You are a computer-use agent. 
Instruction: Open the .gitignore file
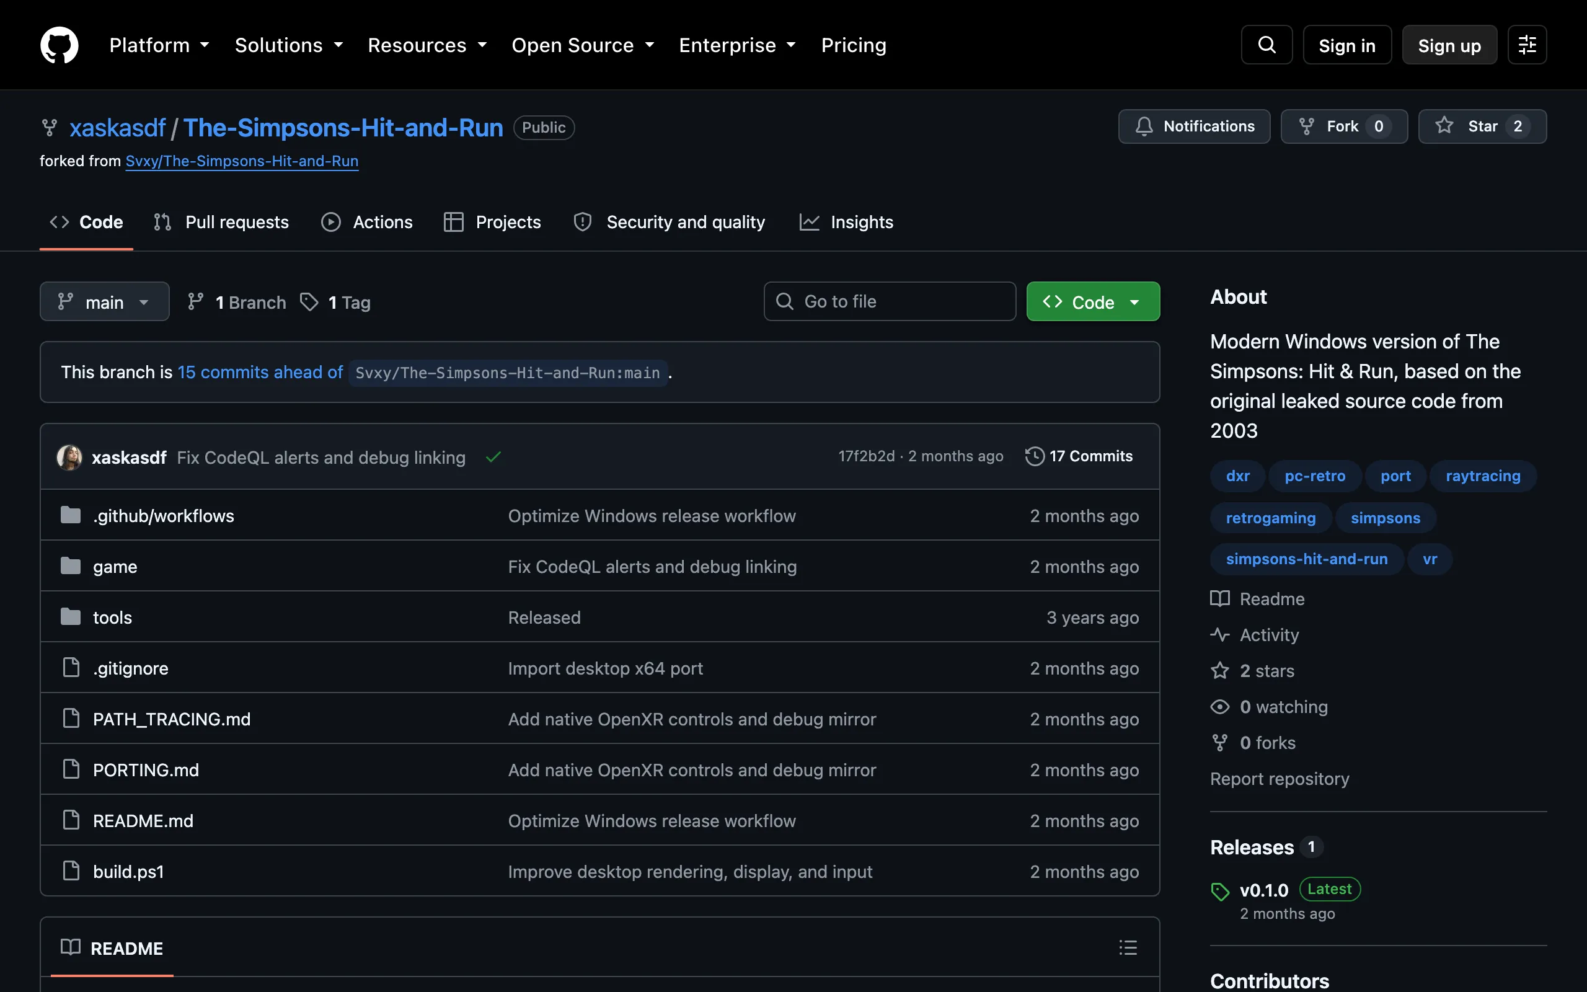(131, 668)
